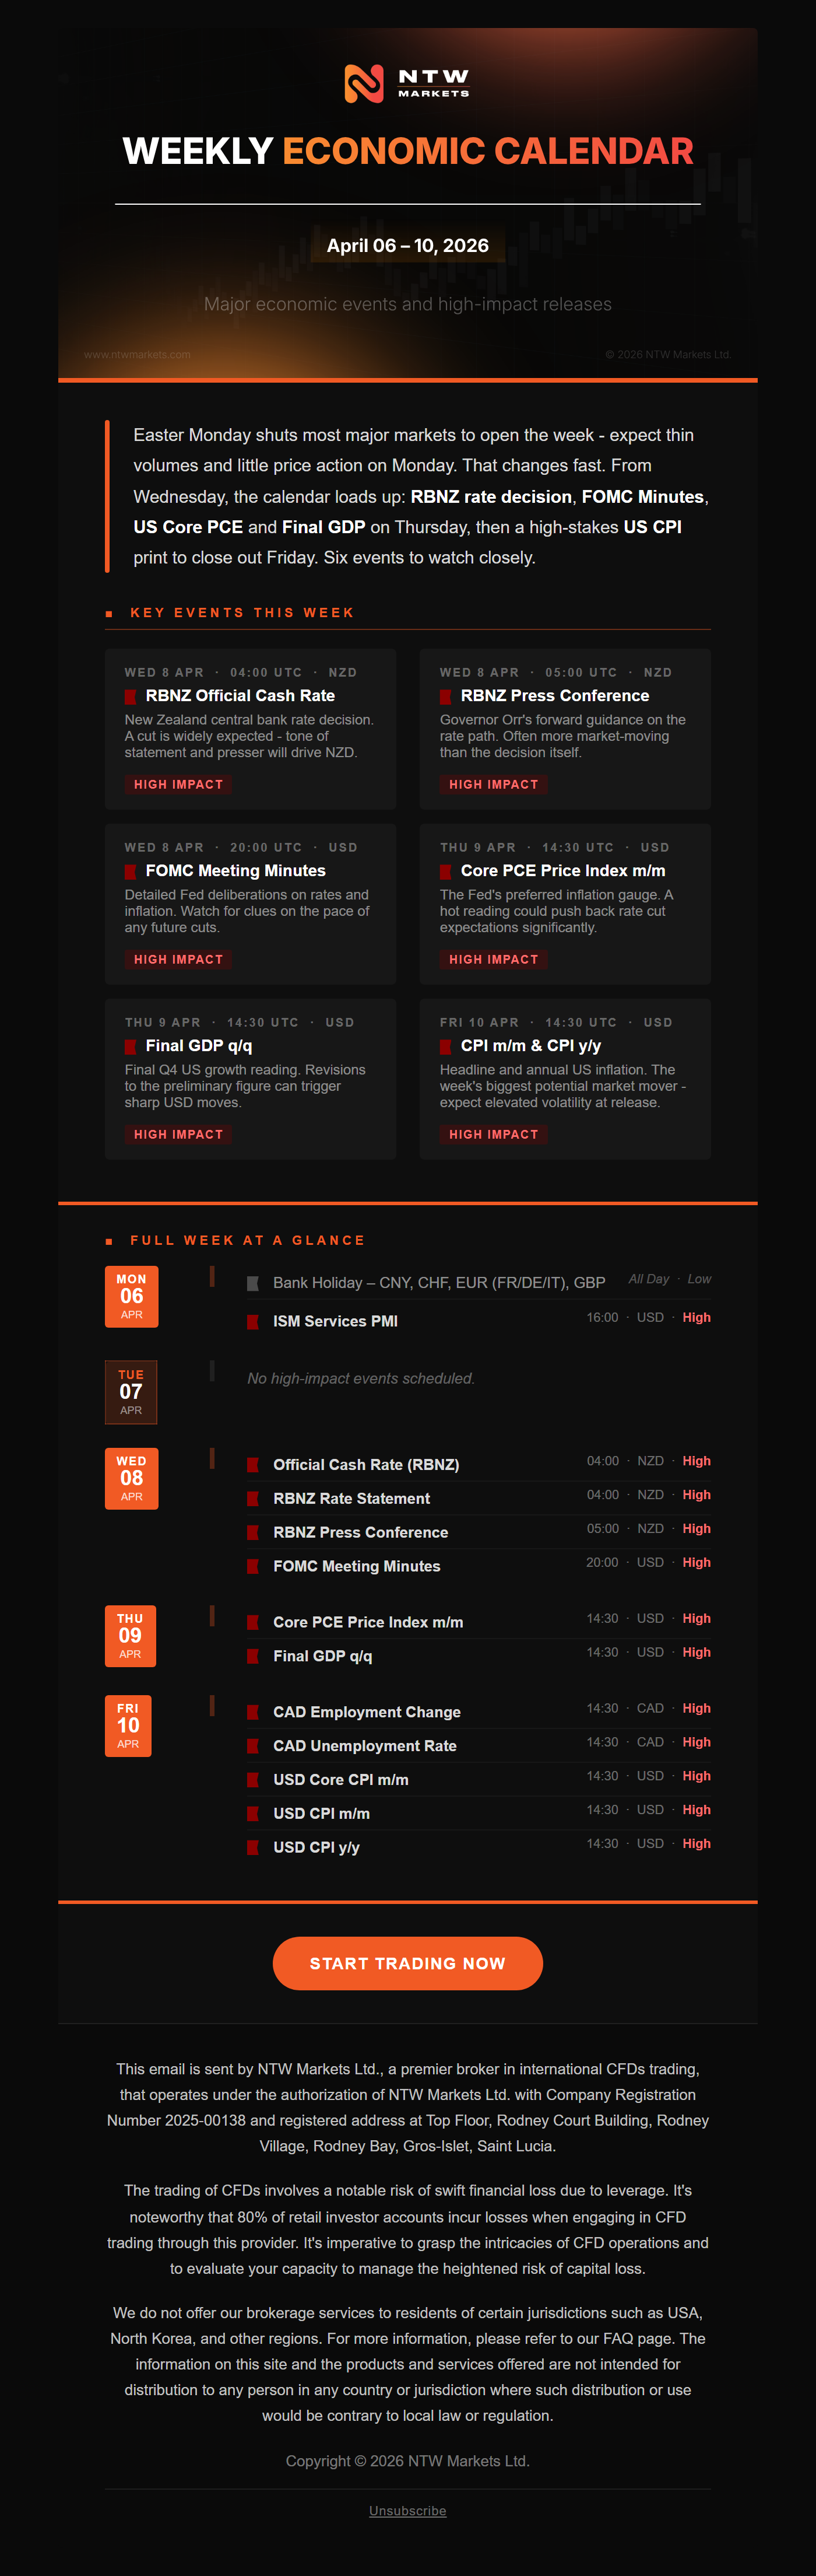Click the red flag beside CAD Employment Change
The height and width of the screenshot is (2576, 816).
[253, 1713]
